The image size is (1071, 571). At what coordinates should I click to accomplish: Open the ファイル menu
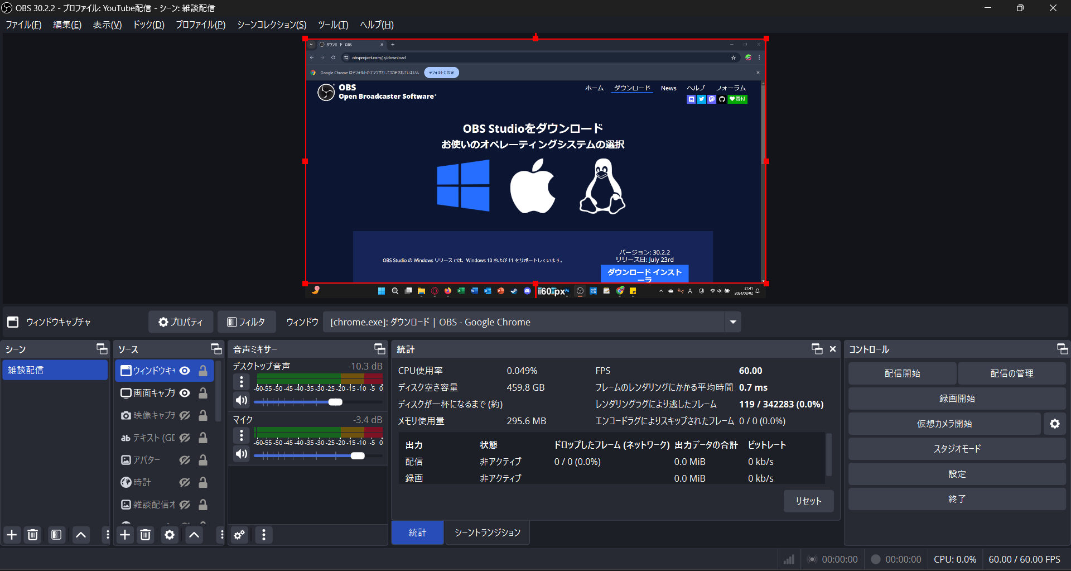pos(23,25)
